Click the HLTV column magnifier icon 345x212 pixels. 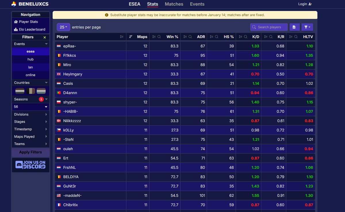pyautogui.click(x=296, y=37)
